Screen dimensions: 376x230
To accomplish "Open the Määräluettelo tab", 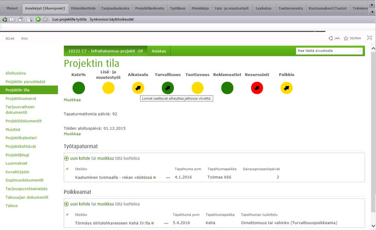I will pyautogui.click(x=83, y=8).
